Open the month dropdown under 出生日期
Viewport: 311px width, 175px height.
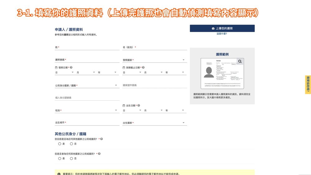[153, 110]
